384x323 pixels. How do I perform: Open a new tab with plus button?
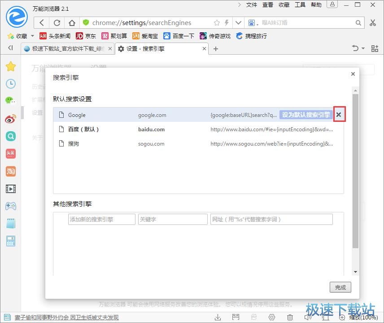click(x=215, y=49)
